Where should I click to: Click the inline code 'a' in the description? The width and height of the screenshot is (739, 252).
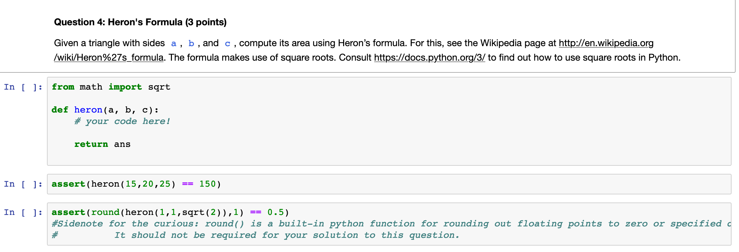[174, 43]
